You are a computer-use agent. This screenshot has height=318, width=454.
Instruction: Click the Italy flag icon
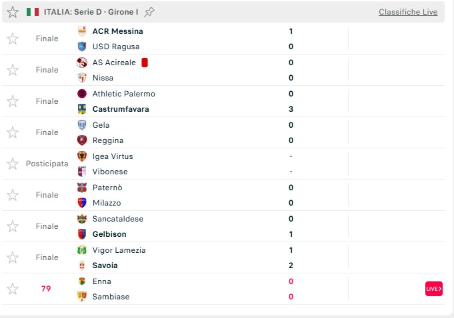click(33, 12)
